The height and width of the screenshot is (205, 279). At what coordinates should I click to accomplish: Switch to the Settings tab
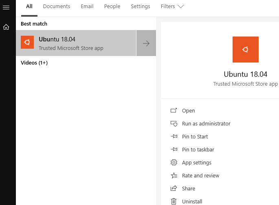point(141,6)
